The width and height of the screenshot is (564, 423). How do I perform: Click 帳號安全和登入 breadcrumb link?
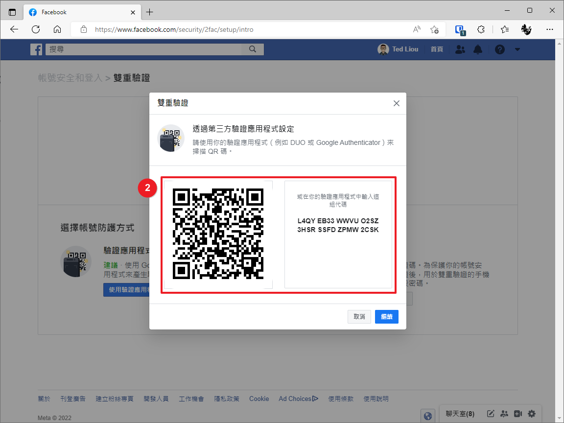[x=70, y=78]
